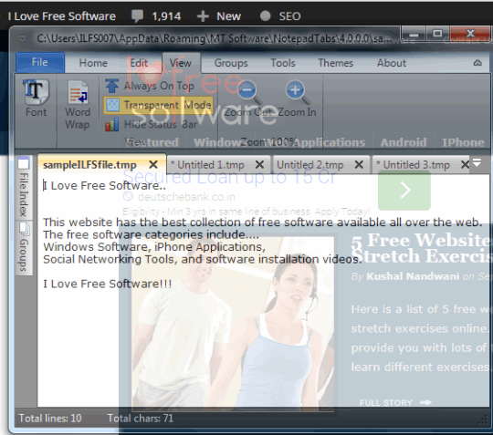Viewport: 493px width, 435px height.
Task: Open the Font settings button
Action: click(x=36, y=98)
